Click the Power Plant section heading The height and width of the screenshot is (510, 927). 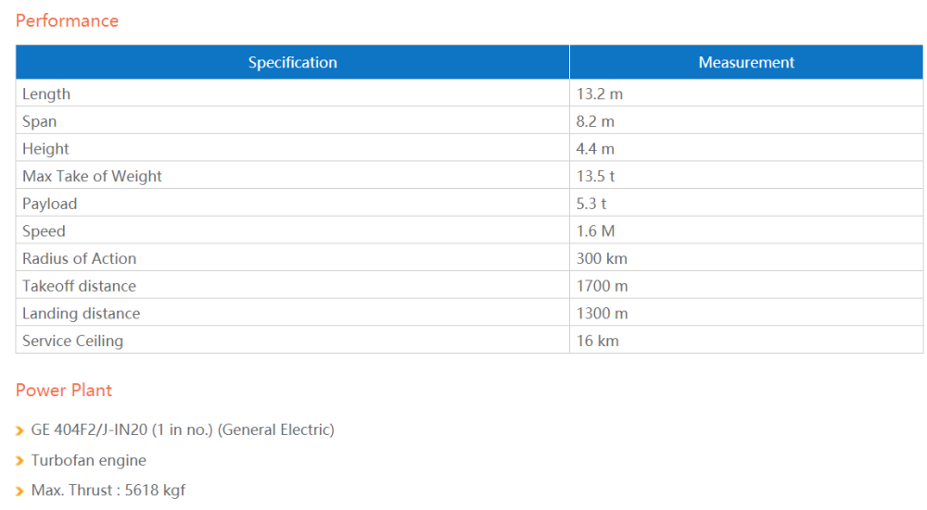pos(64,391)
